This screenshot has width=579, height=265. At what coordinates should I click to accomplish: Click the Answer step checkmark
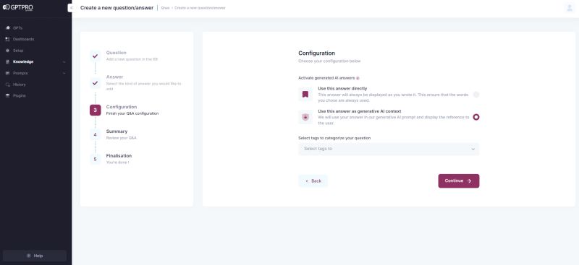point(96,83)
